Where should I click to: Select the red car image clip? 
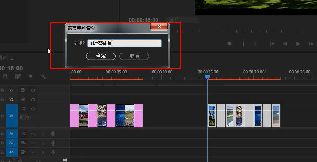[84, 116]
